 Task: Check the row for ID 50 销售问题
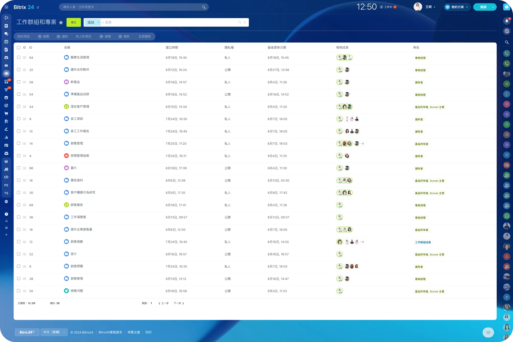[19, 291]
